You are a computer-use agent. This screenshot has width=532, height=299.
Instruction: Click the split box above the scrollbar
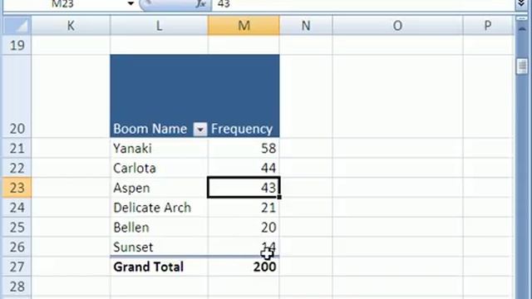tap(522, 18)
